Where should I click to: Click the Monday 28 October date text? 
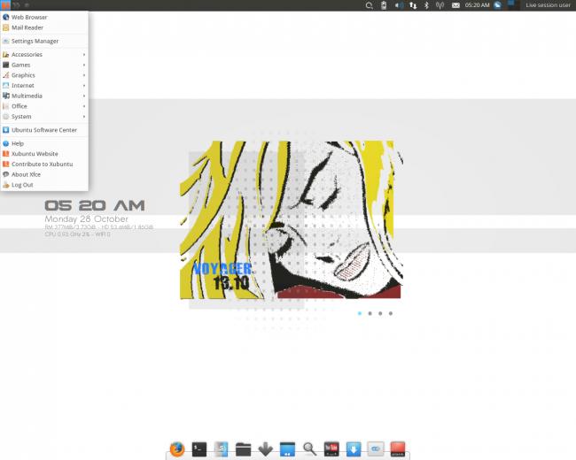[86, 219]
